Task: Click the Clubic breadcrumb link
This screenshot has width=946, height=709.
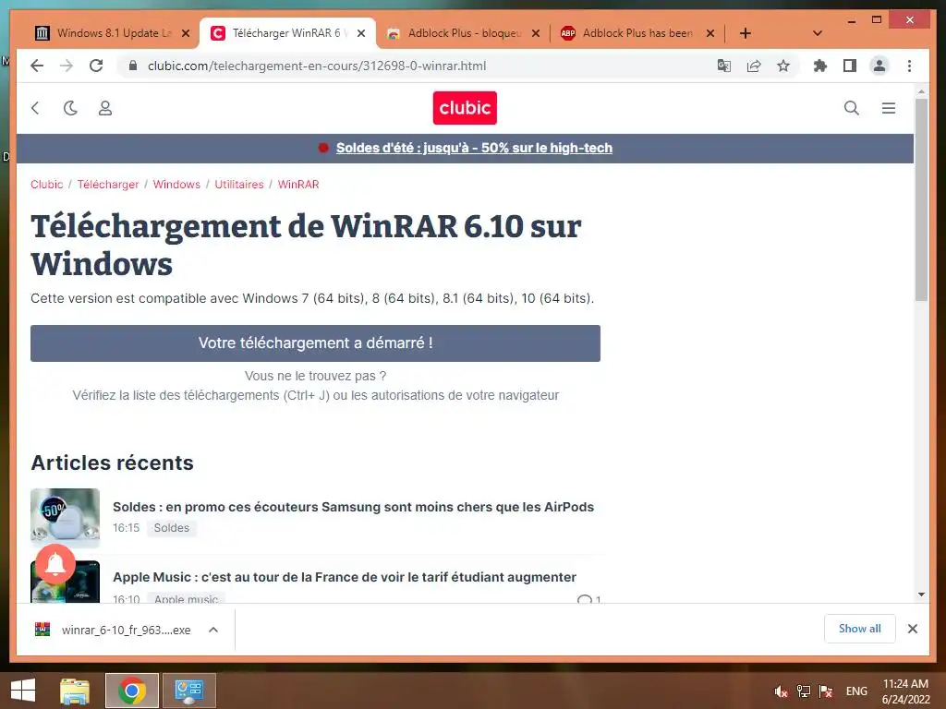Action: (46, 184)
